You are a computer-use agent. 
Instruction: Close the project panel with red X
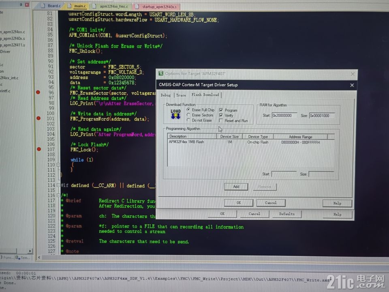pyautogui.click(x=27, y=4)
